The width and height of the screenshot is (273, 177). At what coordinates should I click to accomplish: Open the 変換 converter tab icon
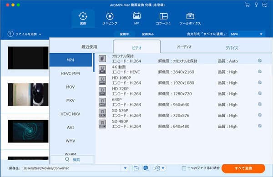pos(83,19)
